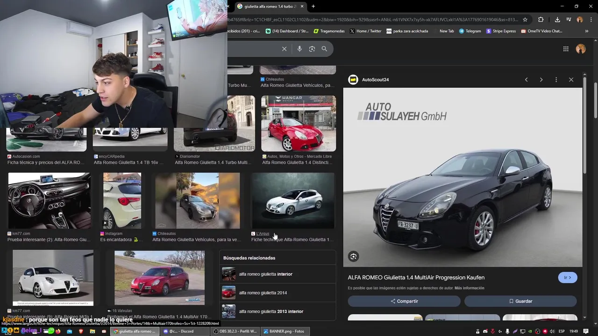Viewport: 598px width, 336px height.
Task: Open Google Lens image search
Action: tap(312, 49)
